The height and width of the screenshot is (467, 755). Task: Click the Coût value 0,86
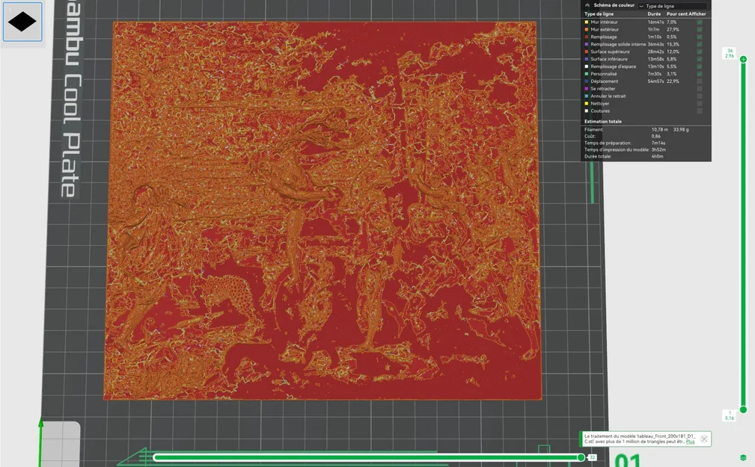(655, 136)
